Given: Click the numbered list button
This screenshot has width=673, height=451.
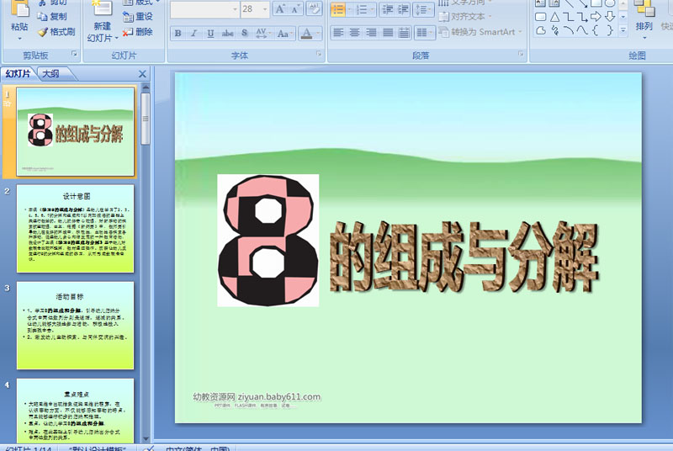Looking at the screenshot, I should click(362, 9).
